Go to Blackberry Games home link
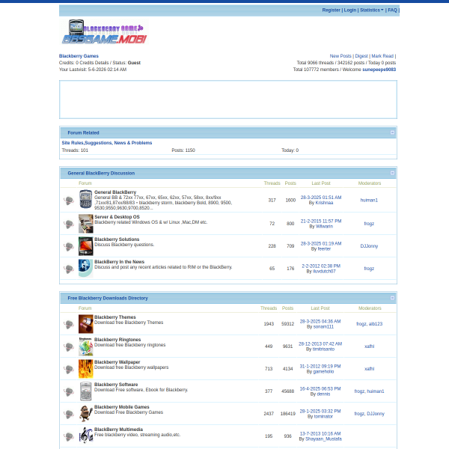Viewport: 449px width, 449px height. [x=79, y=56]
